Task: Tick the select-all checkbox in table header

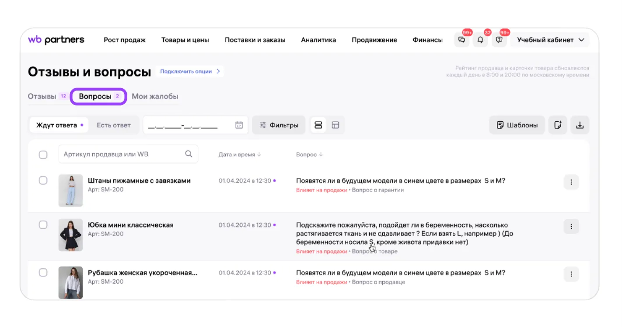Action: pos(43,155)
